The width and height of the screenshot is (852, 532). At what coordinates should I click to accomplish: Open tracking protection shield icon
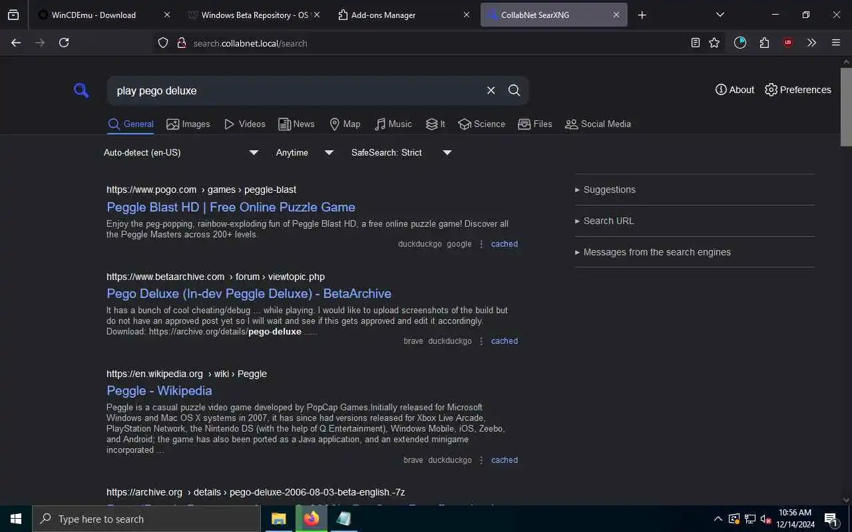pyautogui.click(x=163, y=43)
